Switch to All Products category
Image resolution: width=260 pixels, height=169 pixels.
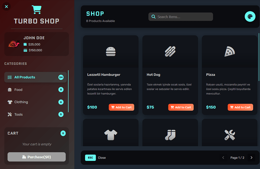(x=36, y=77)
